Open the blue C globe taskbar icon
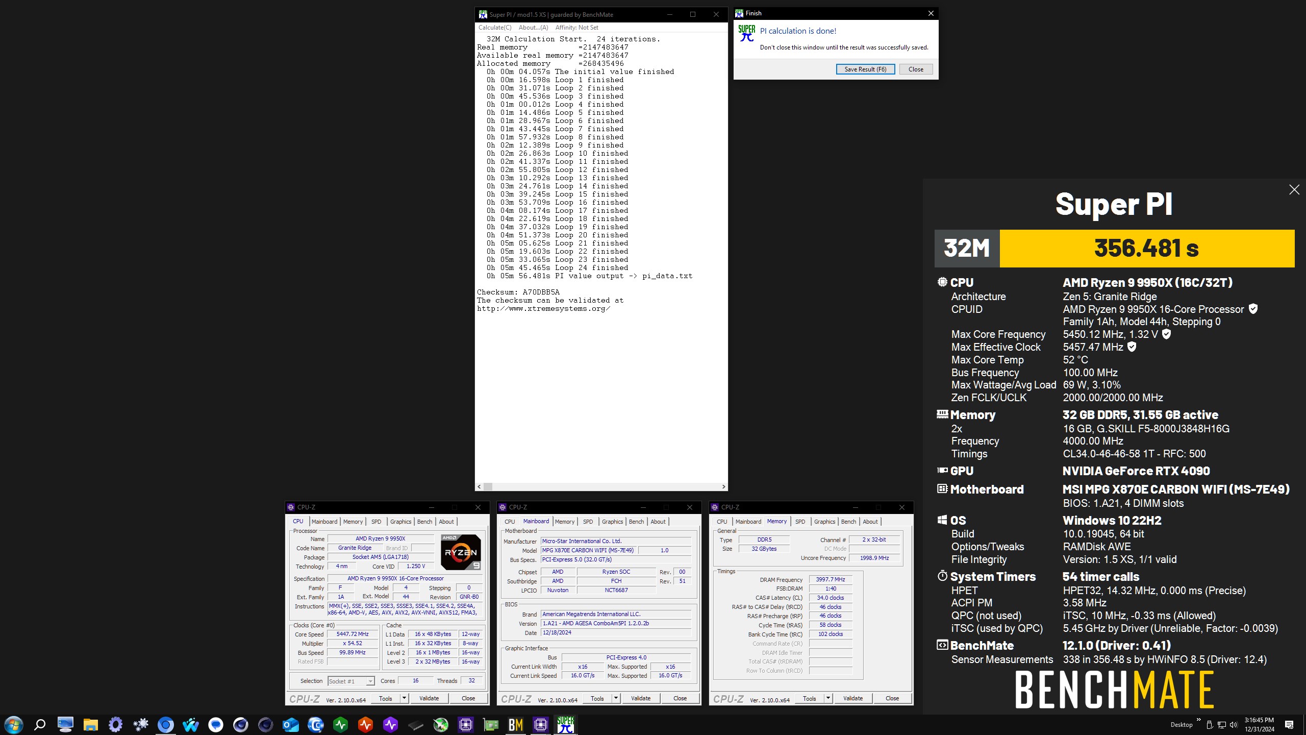Viewport: 1306px width, 735px height. pos(316,724)
